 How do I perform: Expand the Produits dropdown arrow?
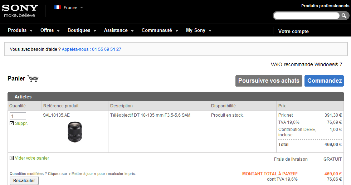31,31
